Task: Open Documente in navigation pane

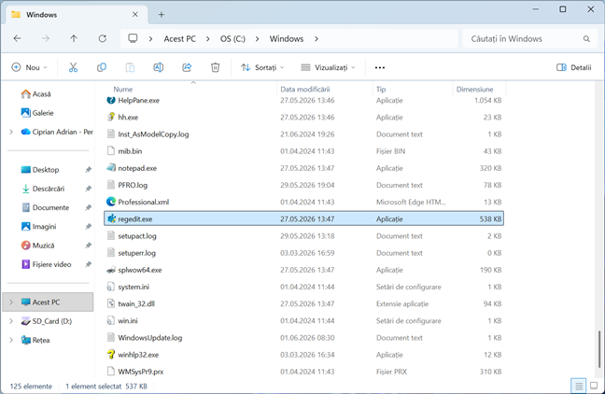Action: 45,207
